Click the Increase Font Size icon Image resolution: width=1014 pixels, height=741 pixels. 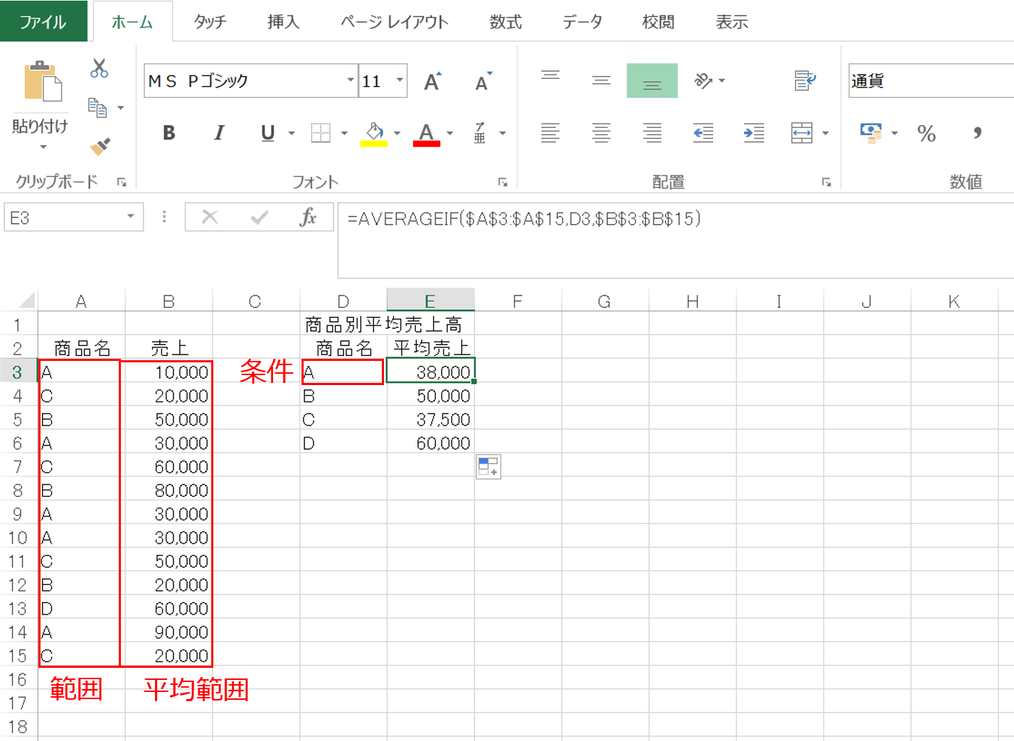click(x=432, y=82)
